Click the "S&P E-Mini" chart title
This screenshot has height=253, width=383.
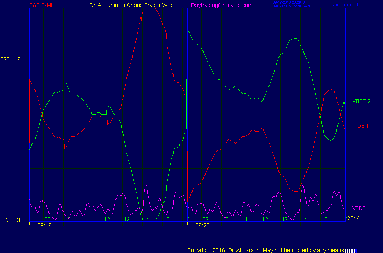click(43, 5)
